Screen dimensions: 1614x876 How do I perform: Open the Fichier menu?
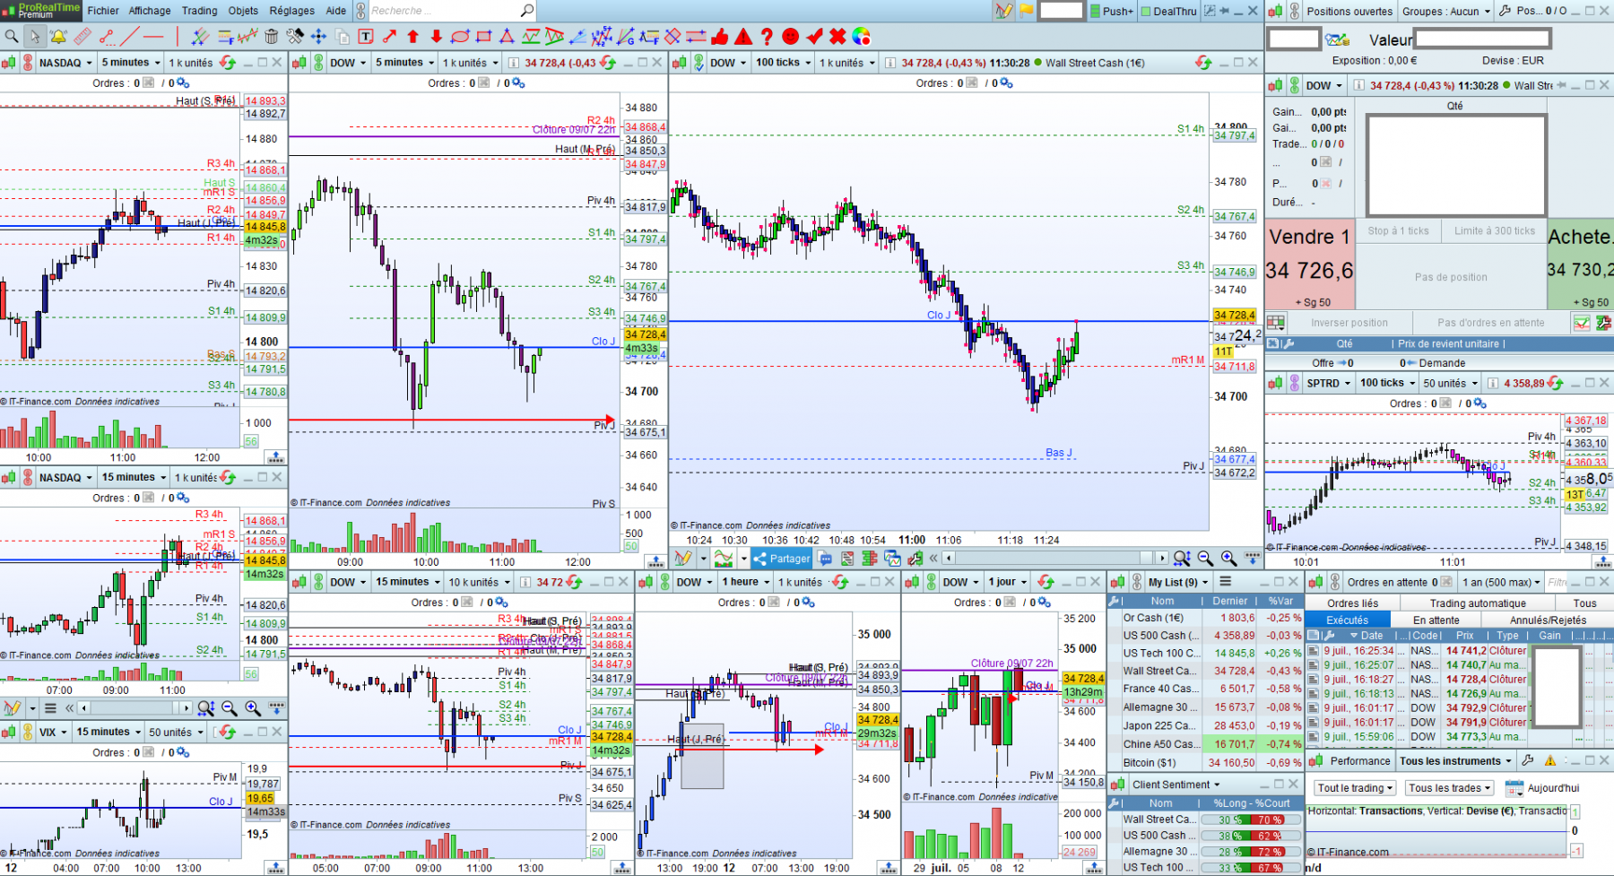click(103, 11)
